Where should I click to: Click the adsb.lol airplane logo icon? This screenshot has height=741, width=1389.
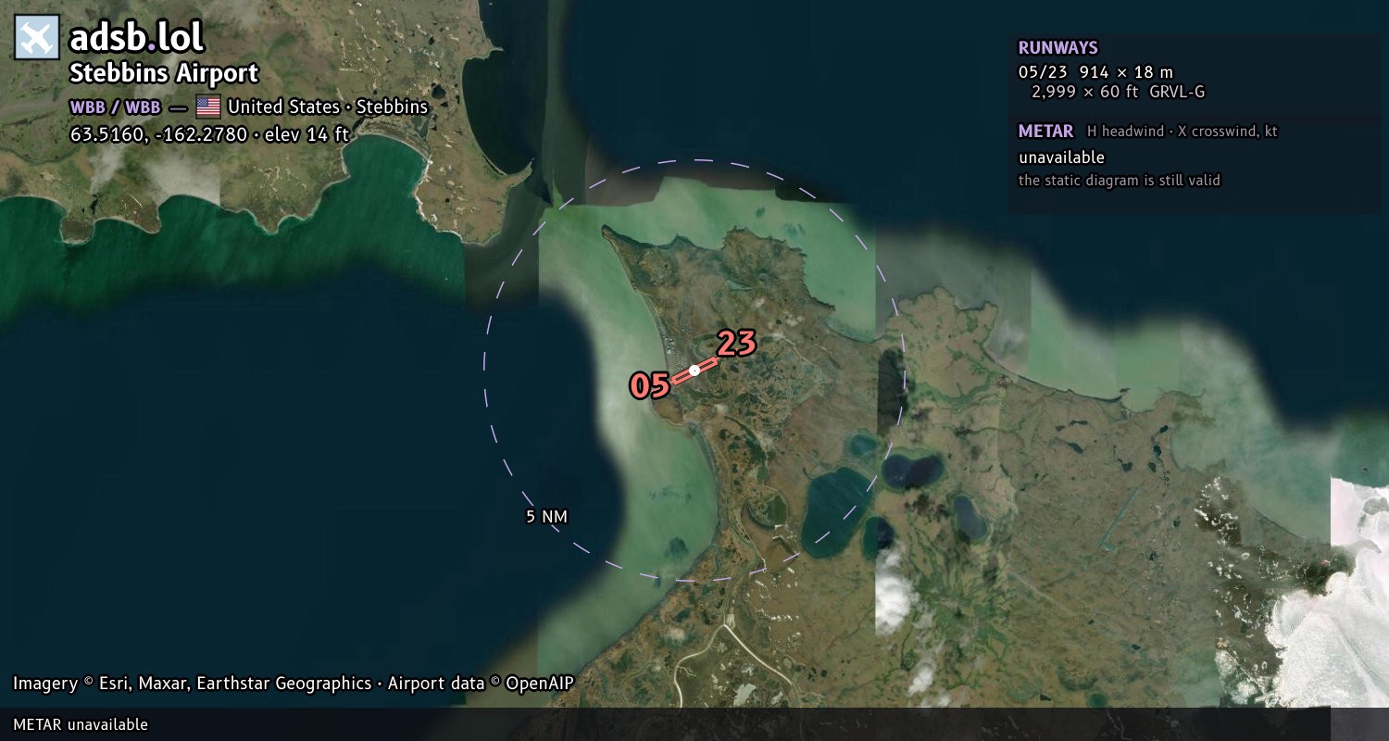tap(37, 38)
